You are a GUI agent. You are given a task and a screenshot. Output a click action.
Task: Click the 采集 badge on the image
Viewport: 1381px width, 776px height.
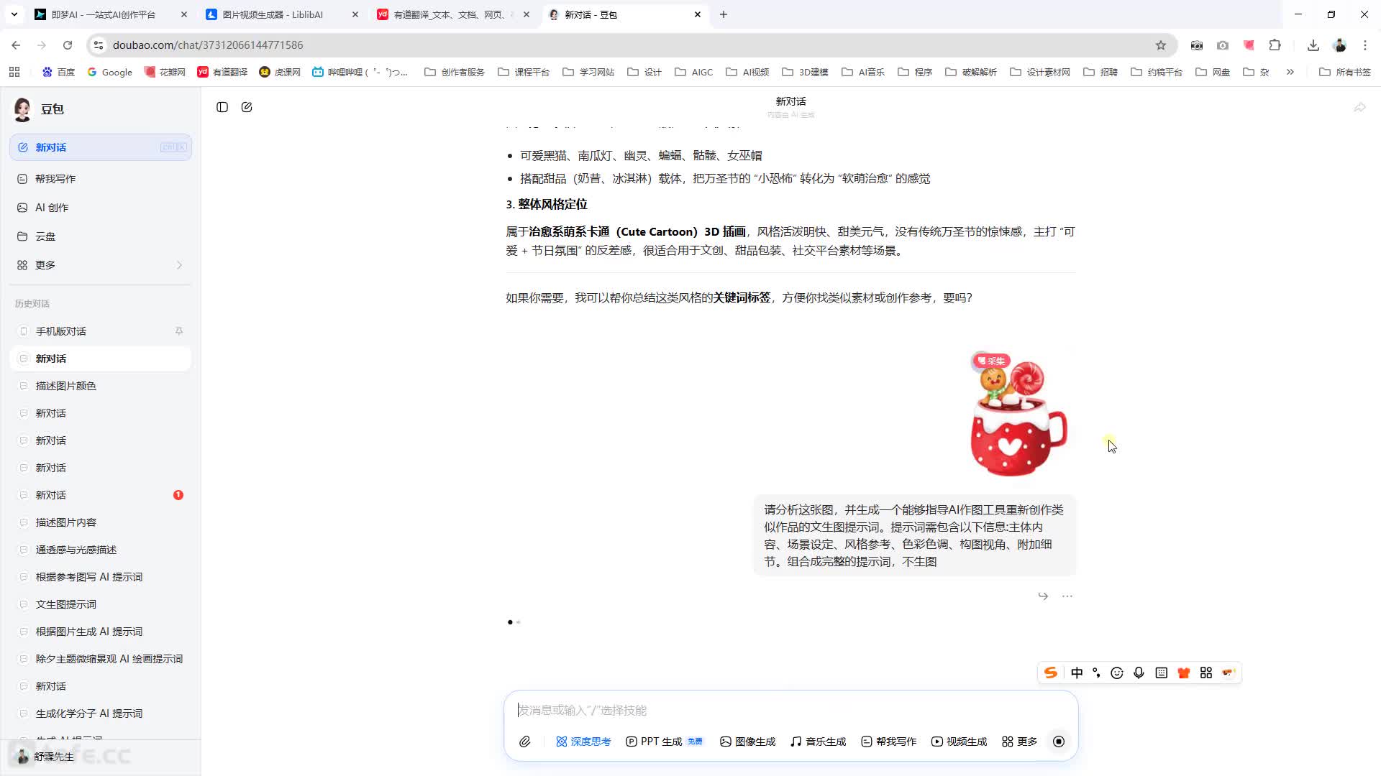(991, 361)
